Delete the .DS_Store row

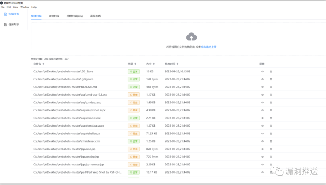pyautogui.click(x=271, y=71)
